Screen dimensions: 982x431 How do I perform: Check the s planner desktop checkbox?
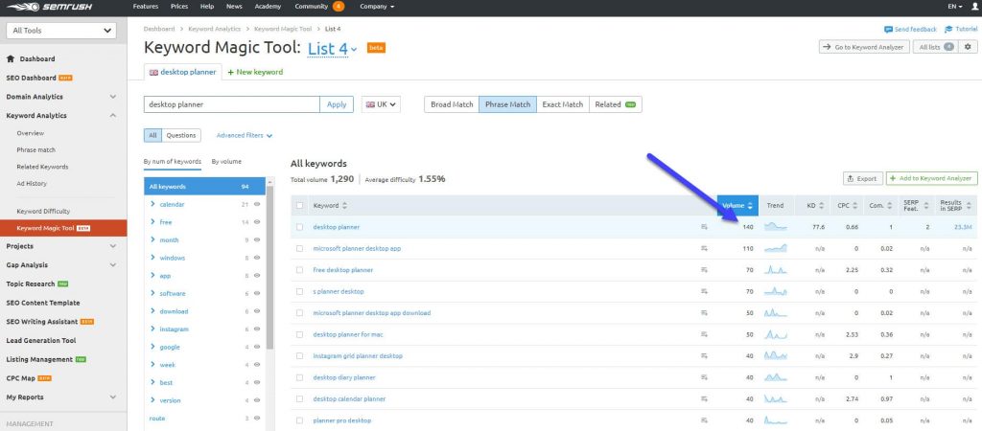point(299,291)
